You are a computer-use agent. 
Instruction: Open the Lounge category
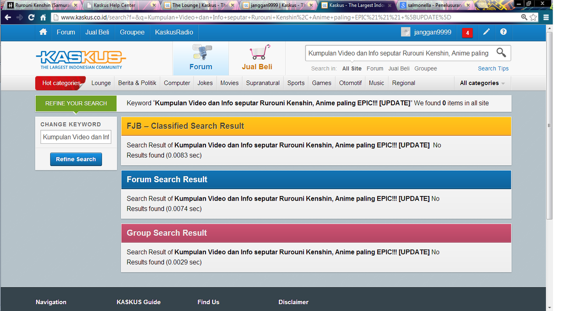click(101, 83)
